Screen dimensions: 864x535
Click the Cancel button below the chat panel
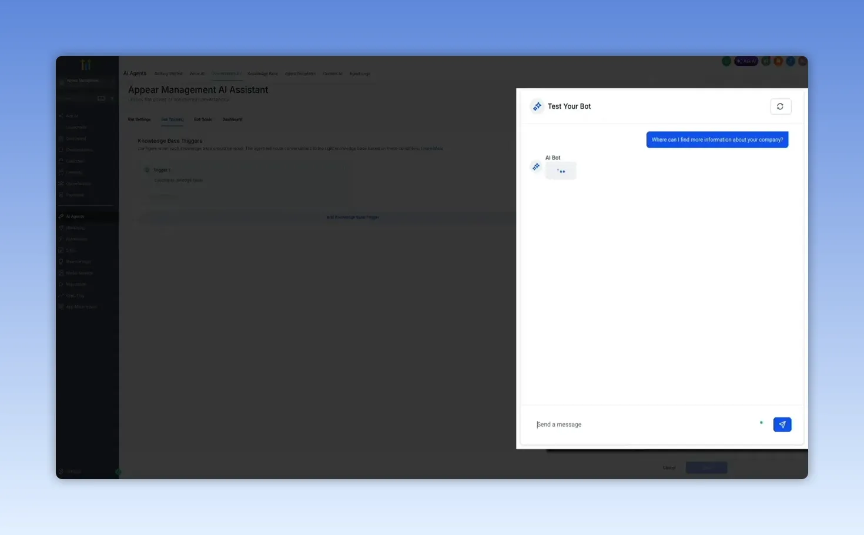pos(669,468)
